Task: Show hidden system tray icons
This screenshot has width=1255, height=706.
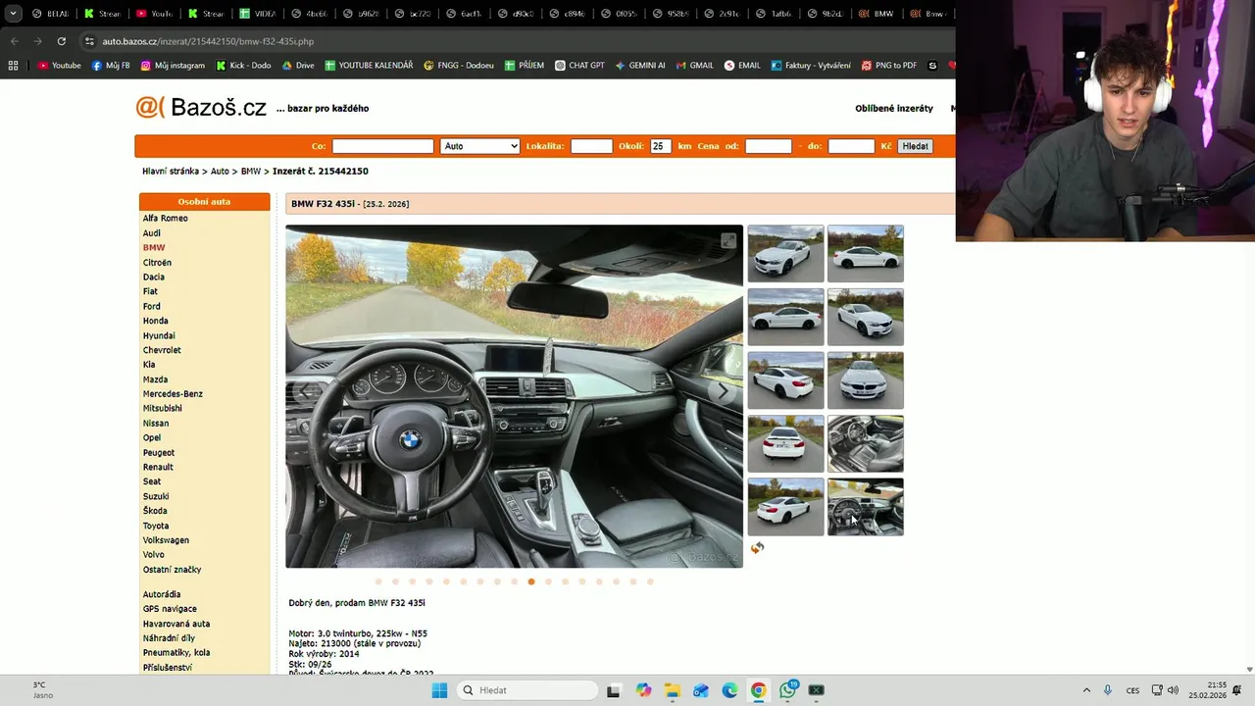Action: coord(1086,690)
